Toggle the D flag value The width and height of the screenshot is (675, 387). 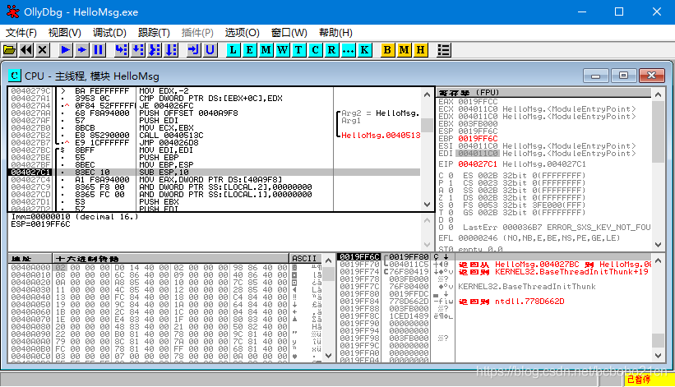451,219
